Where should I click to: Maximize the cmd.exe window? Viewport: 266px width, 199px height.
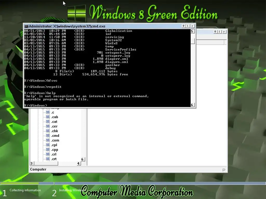point(188,26)
